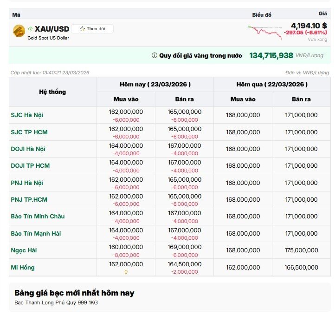Click the -2,000,000 change in Mi Hồng row
Image resolution: width=335 pixels, height=316 pixels.
pyautogui.click(x=184, y=272)
